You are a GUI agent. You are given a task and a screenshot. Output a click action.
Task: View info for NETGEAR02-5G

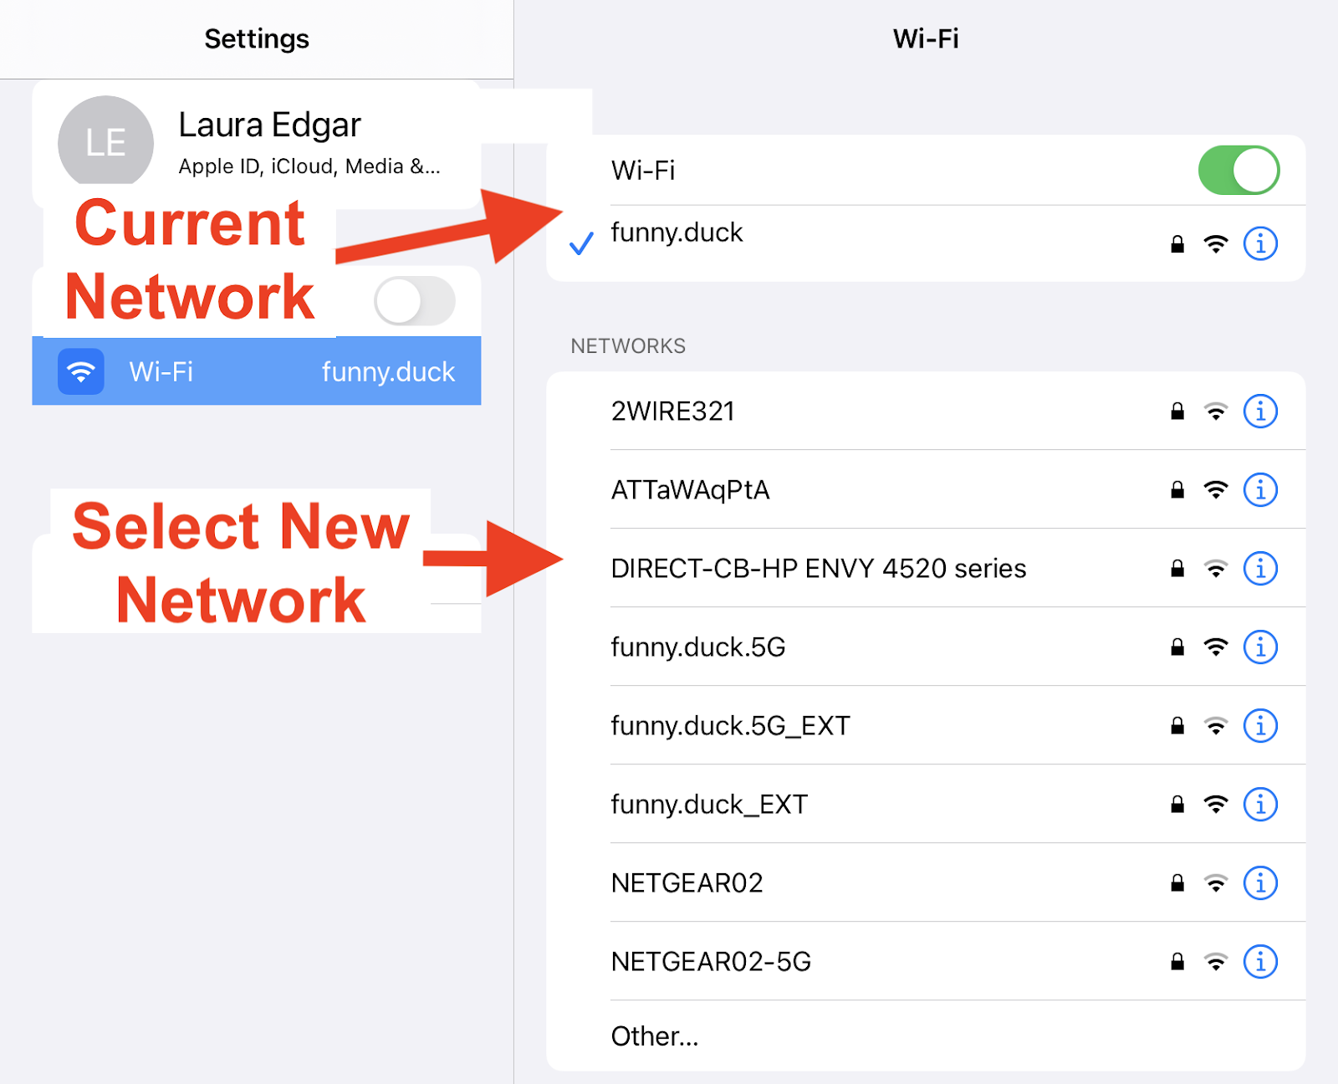pyautogui.click(x=1260, y=962)
